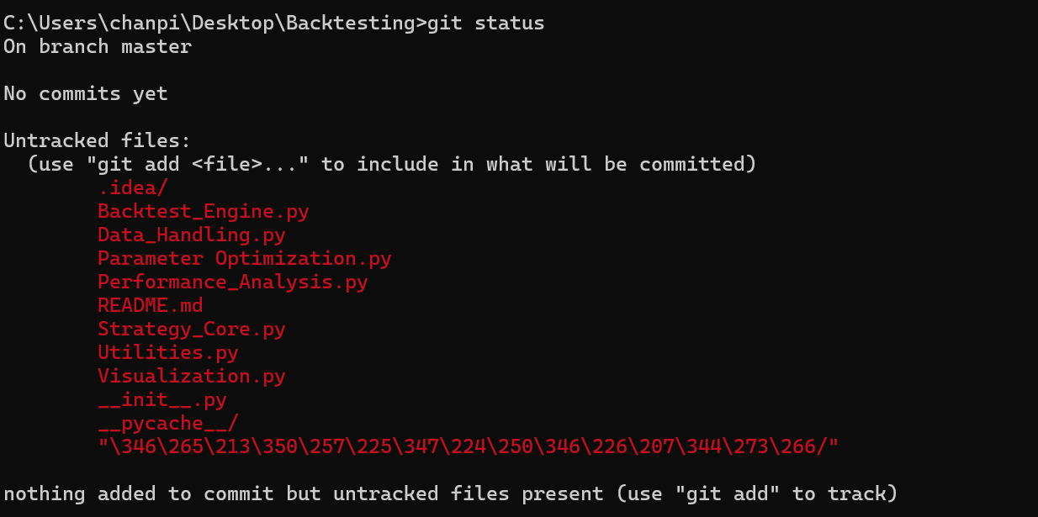Select the Strategy_Core.py file entry
This screenshot has height=517, width=1038.
tap(191, 329)
